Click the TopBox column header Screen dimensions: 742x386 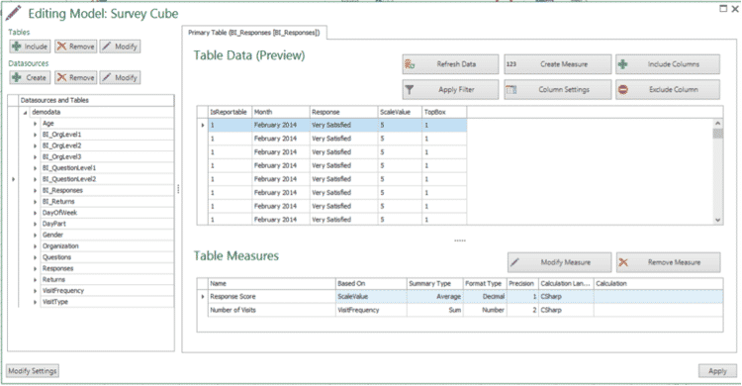[444, 112]
